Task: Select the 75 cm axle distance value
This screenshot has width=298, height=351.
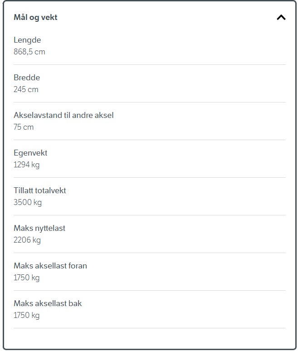Action: click(x=24, y=127)
